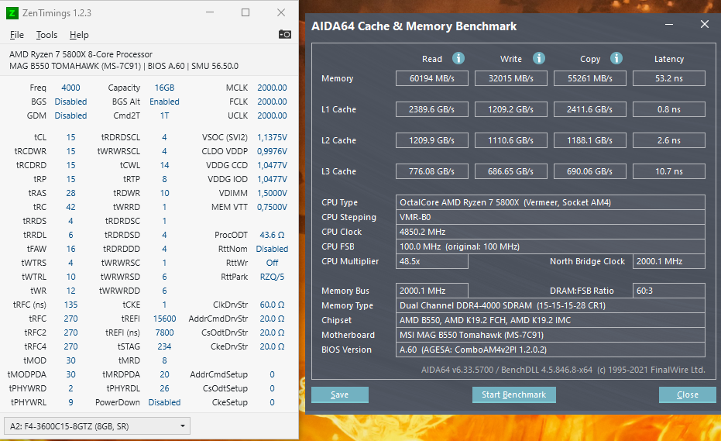Click L1 Cache Read value 2389.6 GB/s

pyautogui.click(x=432, y=109)
